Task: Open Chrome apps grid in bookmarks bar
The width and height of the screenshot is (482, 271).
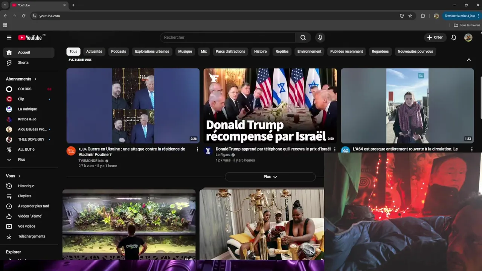Action: coord(5,25)
